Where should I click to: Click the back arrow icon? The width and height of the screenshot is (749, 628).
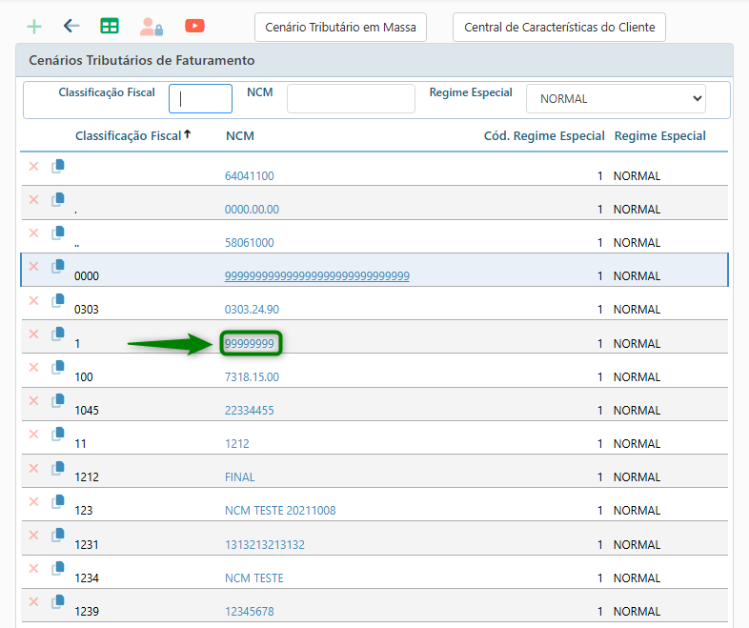pos(71,27)
